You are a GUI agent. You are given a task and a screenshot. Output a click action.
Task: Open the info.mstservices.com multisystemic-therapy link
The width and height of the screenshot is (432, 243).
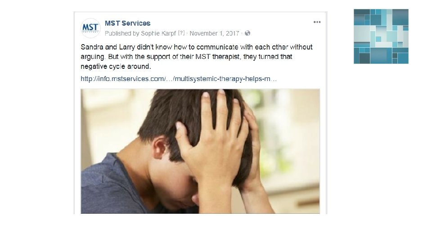[179, 79]
